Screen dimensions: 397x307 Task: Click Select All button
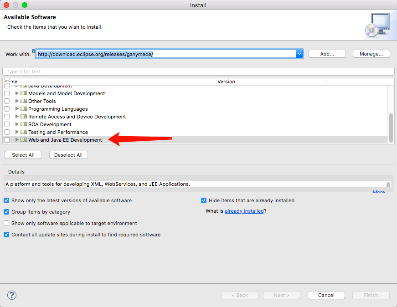(x=23, y=155)
